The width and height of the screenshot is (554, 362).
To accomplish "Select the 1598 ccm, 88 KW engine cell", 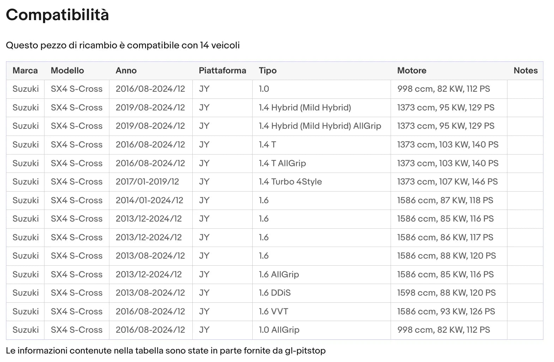I will point(446,293).
